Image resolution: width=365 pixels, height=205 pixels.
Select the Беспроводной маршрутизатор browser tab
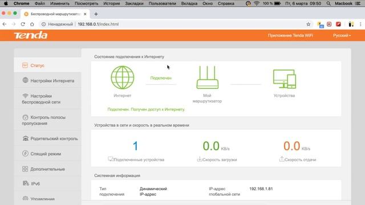(x=55, y=14)
